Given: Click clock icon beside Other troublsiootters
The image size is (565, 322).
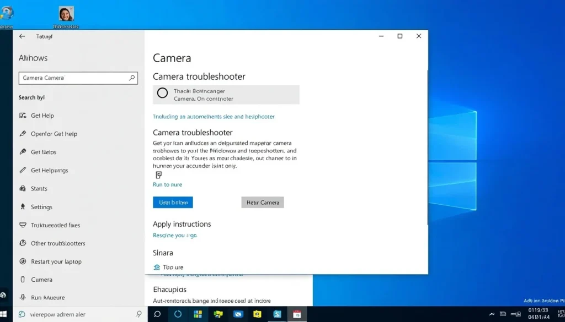Looking at the screenshot, I should point(23,243).
